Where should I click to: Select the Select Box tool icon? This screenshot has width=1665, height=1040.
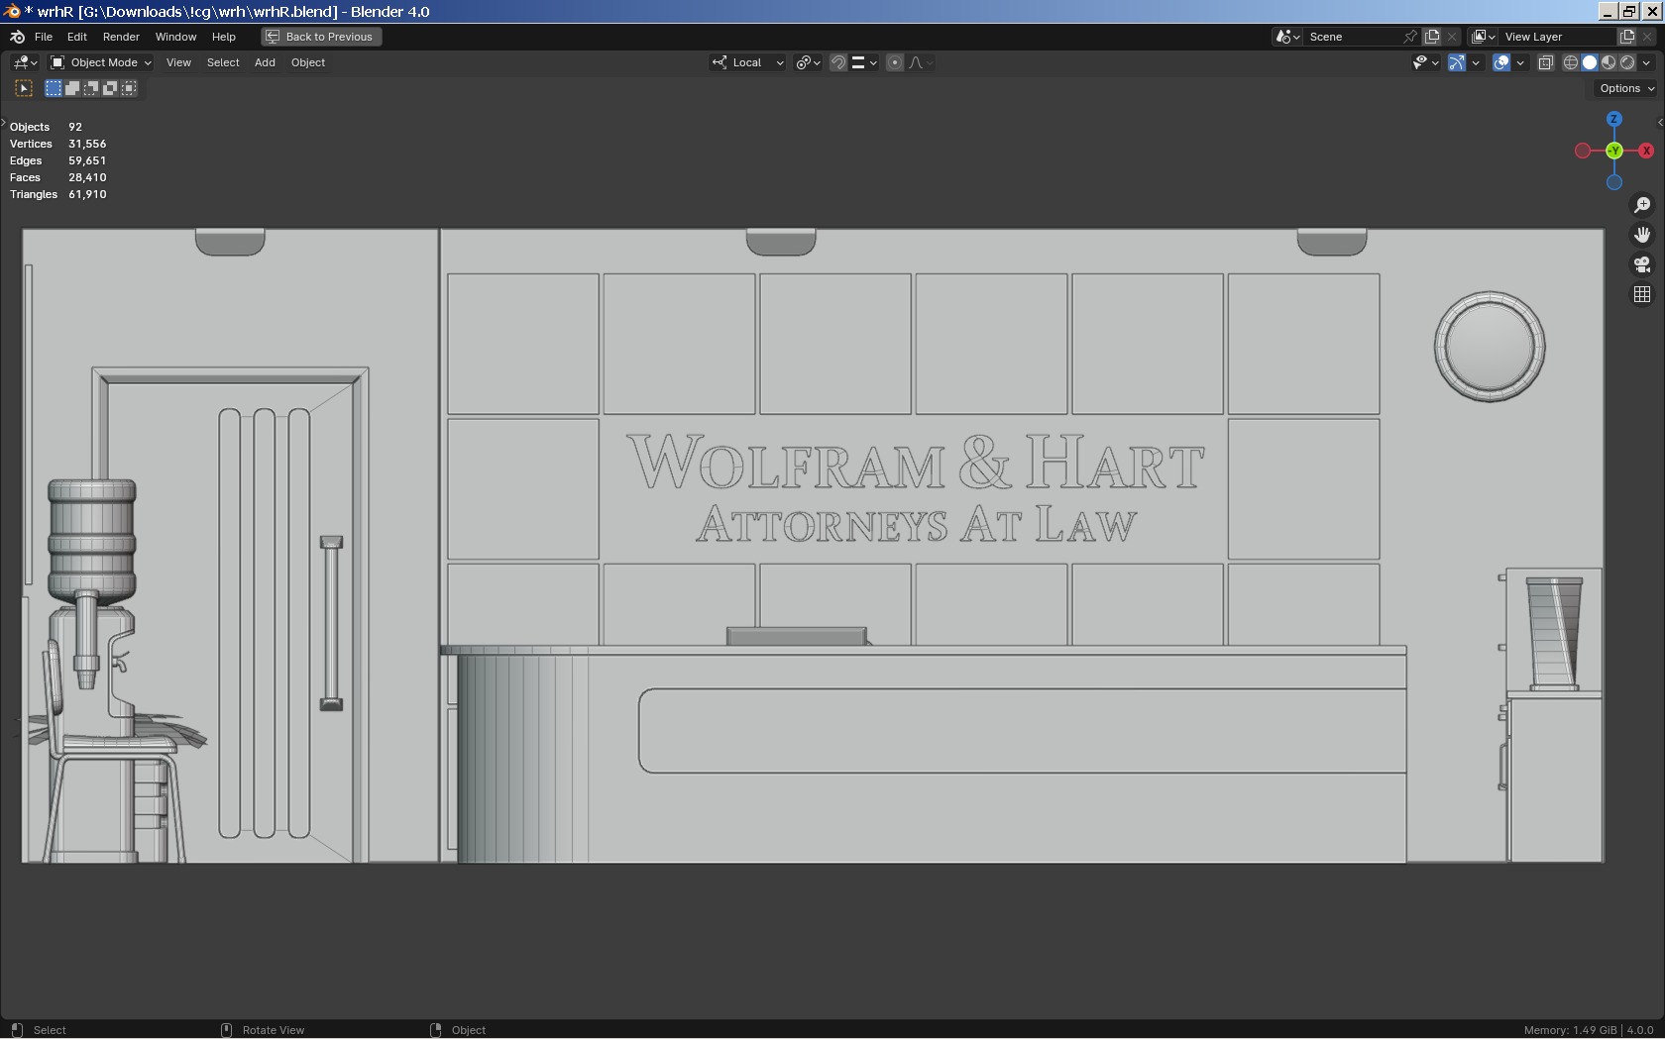[x=24, y=88]
